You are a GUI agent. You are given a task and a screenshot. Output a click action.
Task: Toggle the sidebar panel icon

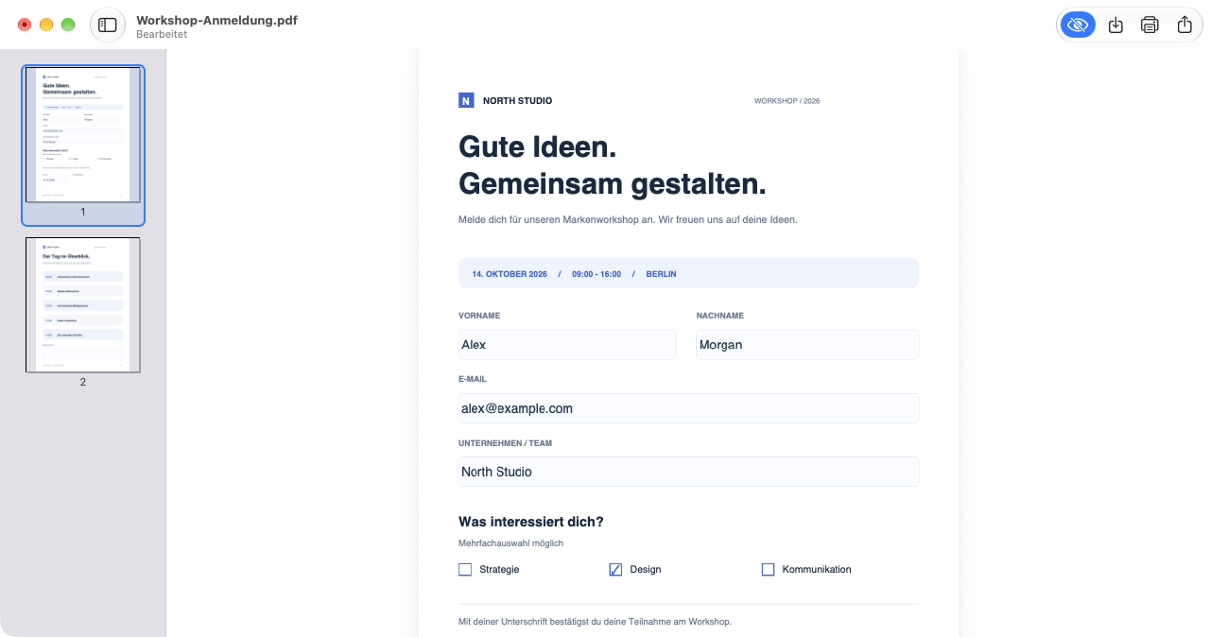[108, 25]
